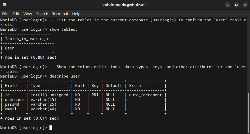
Task: Maximize the terminal window
Action: pos(236,5)
